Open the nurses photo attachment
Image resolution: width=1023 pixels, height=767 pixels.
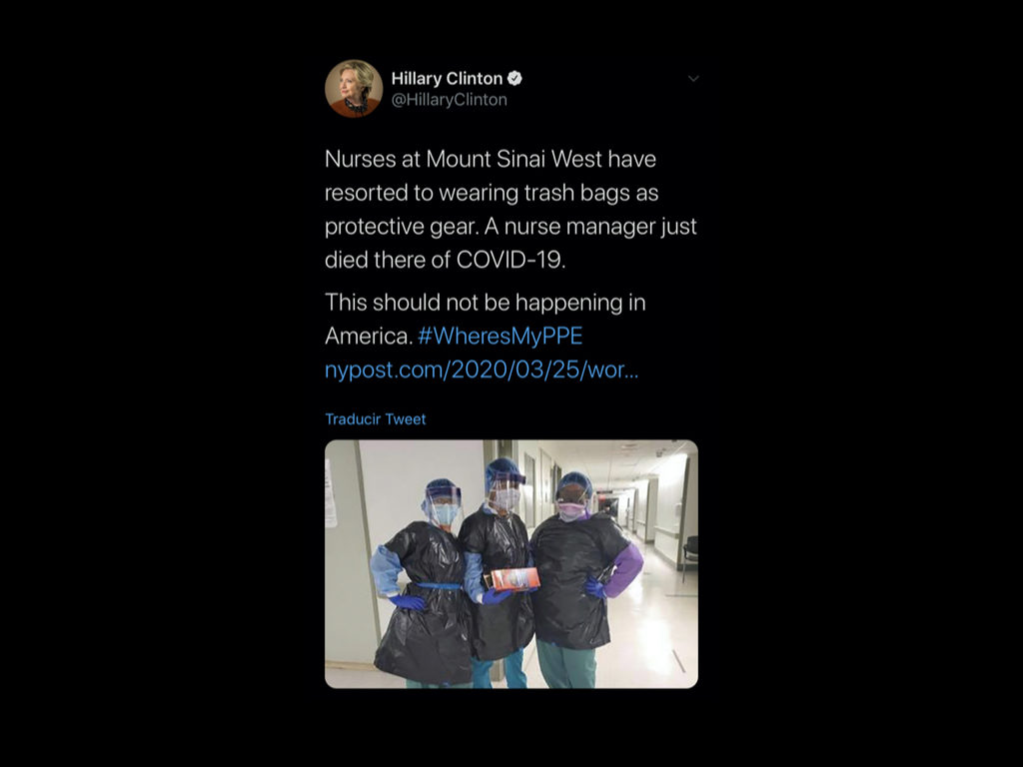pos(511,564)
